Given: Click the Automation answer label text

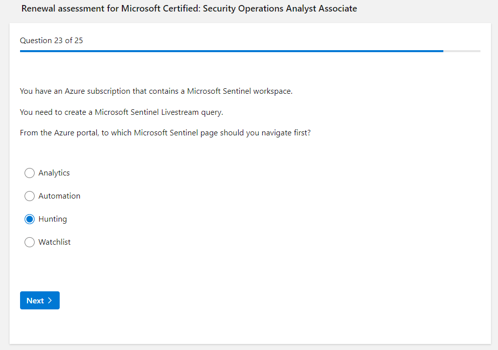Looking at the screenshot, I should pyautogui.click(x=59, y=196).
